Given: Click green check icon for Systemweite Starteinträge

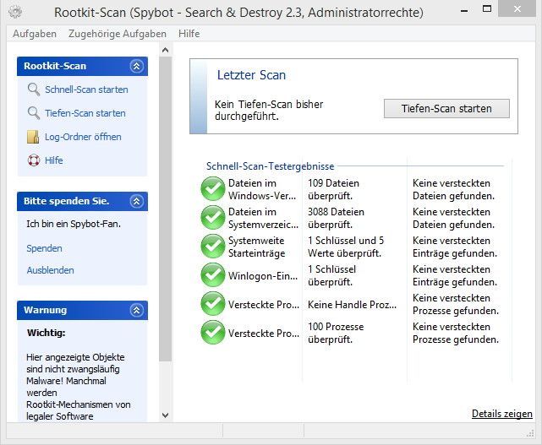Looking at the screenshot, I should point(213,247).
